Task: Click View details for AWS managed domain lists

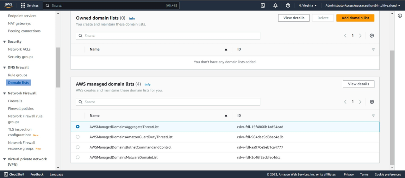Action: point(358,84)
